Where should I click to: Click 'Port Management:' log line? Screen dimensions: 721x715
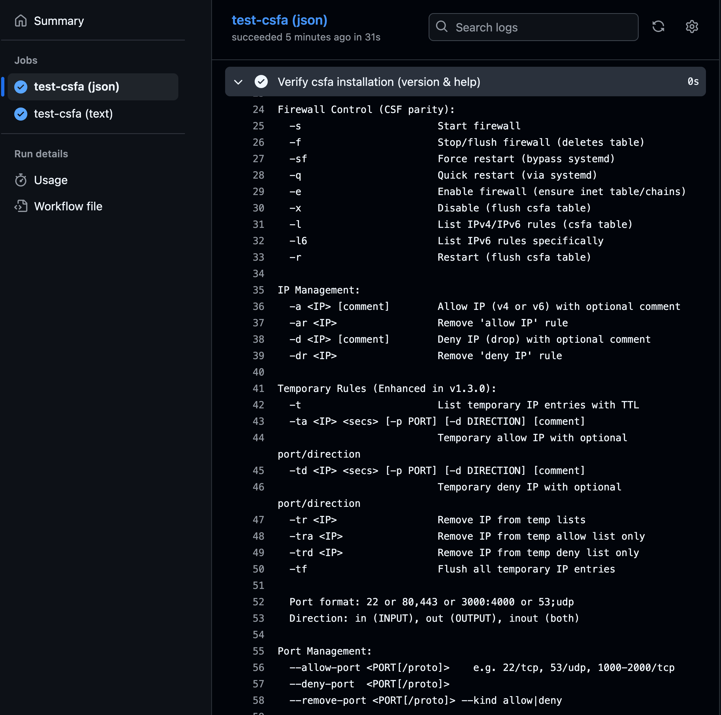[x=325, y=651]
